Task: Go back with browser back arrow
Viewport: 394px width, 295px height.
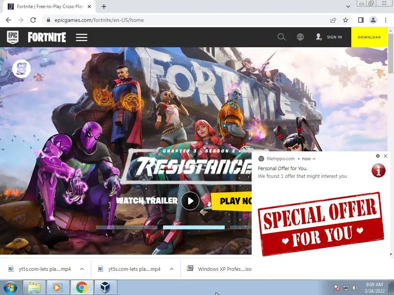Action: [8, 20]
